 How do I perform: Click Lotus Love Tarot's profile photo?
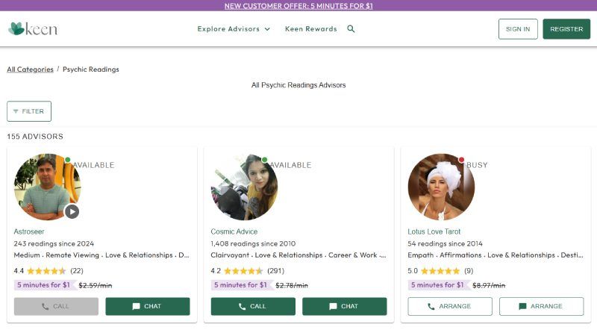(x=441, y=187)
